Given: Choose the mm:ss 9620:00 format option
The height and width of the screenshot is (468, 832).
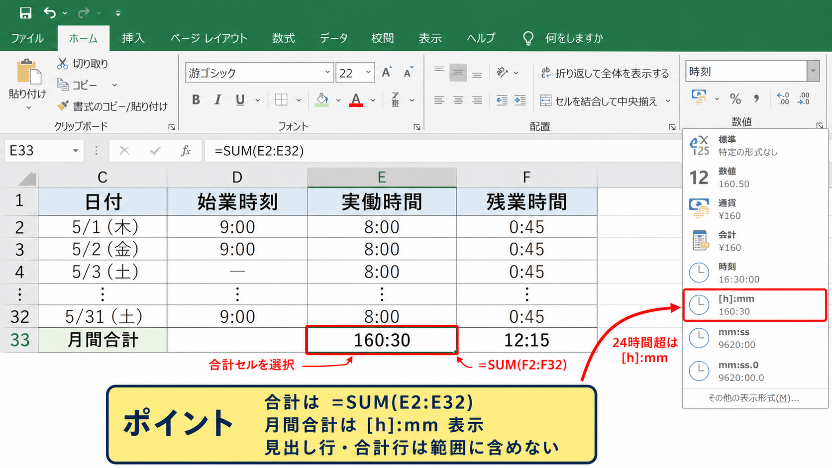Looking at the screenshot, I should pyautogui.click(x=755, y=338).
